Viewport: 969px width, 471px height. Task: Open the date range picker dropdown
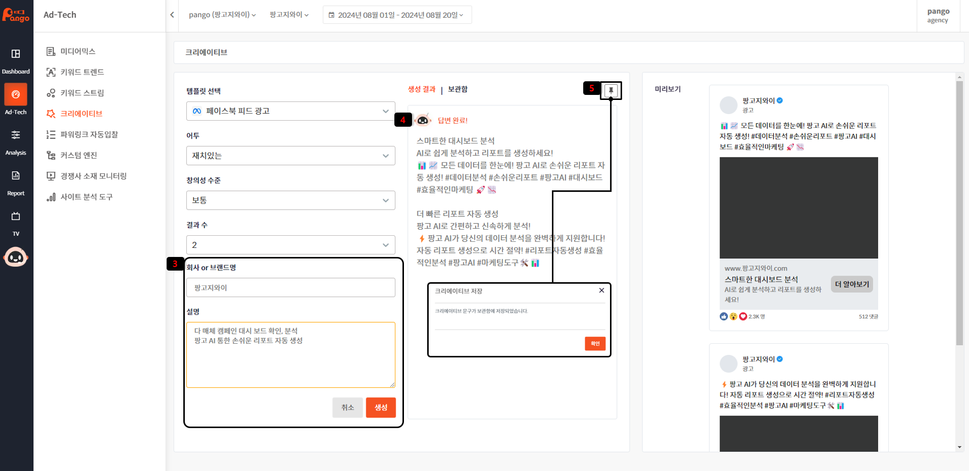pyautogui.click(x=397, y=15)
